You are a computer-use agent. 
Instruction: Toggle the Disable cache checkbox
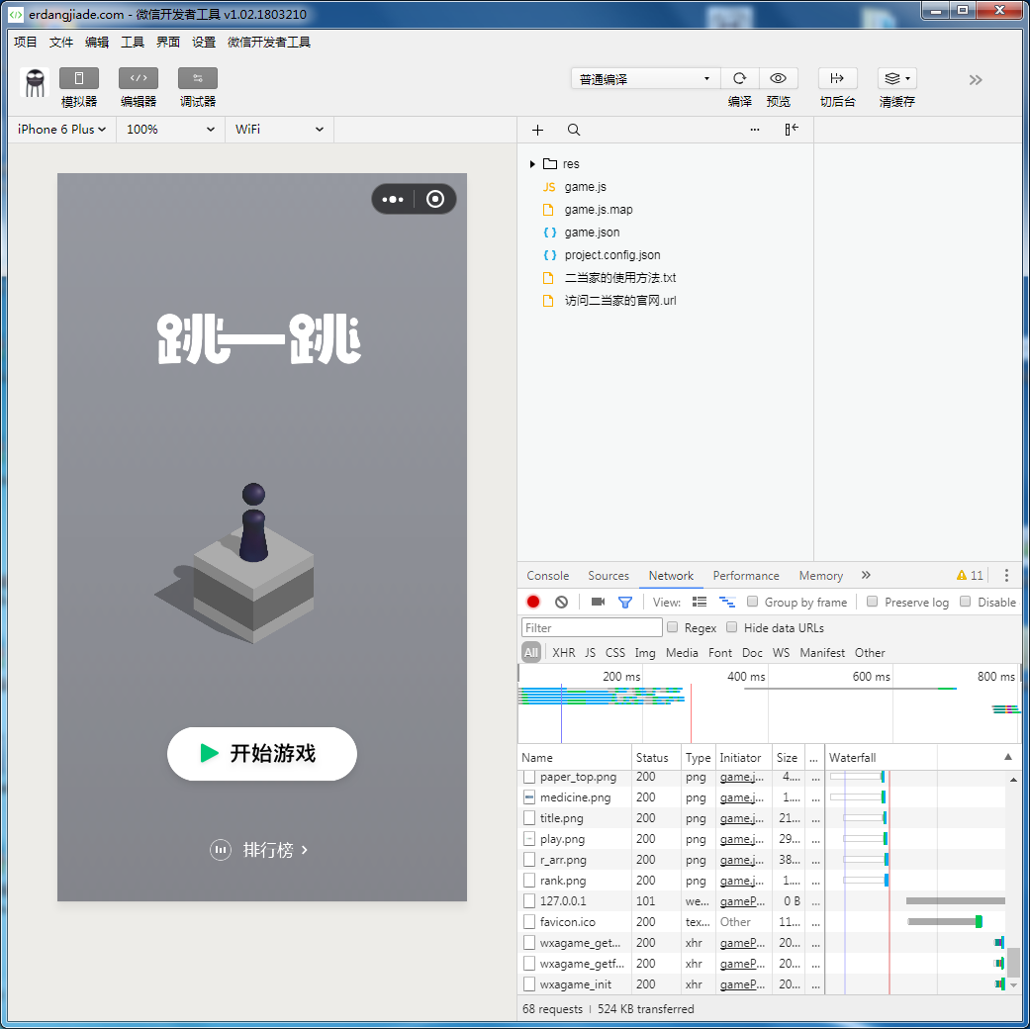click(x=965, y=602)
